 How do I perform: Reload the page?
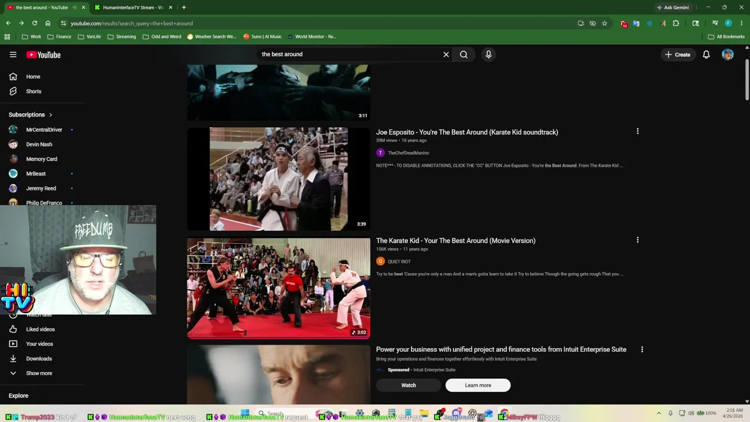35,23
